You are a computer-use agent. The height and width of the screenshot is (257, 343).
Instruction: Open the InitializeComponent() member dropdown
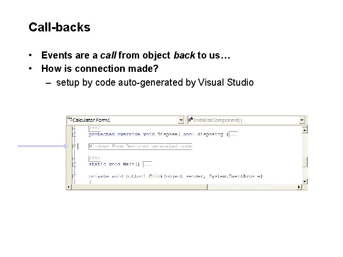coord(302,120)
